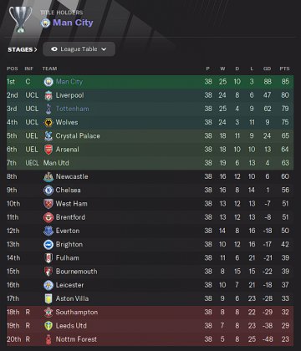Click the Chelsea club badge
Viewport: 301px width, 351px height.
click(48, 191)
